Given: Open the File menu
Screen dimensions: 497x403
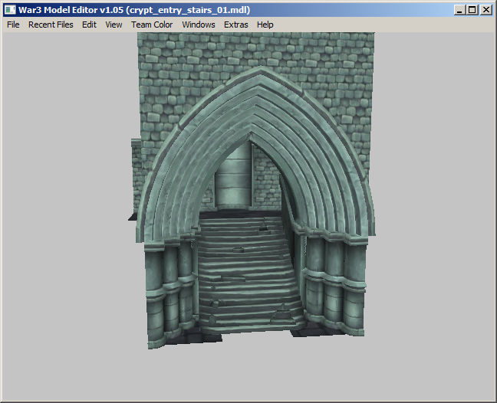Looking at the screenshot, I should click(13, 25).
